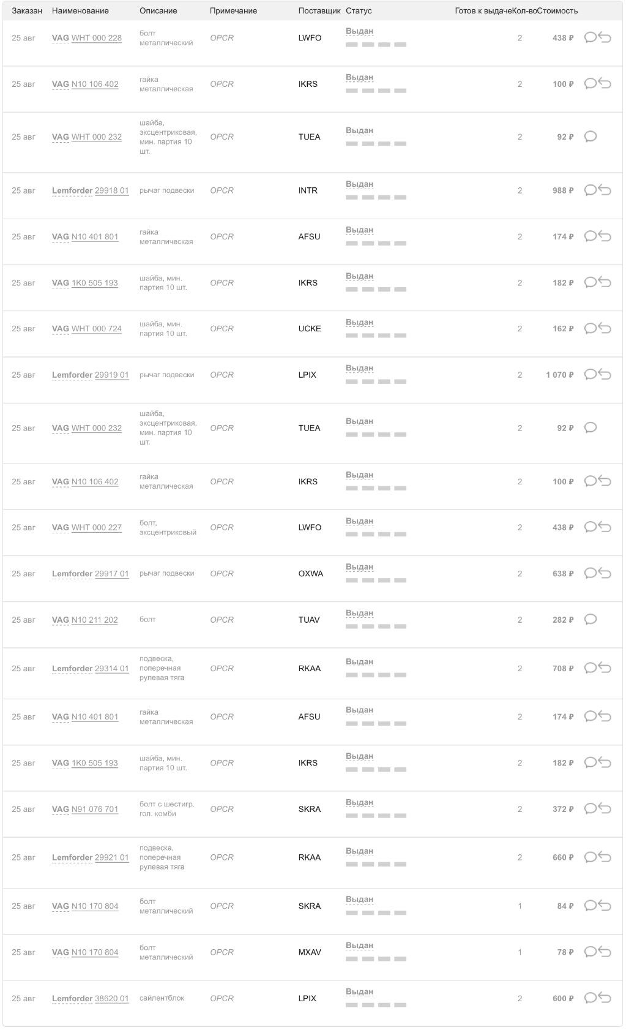Open comment bubble for Lemforder 29917 01
626x1030 pixels.
coord(590,573)
